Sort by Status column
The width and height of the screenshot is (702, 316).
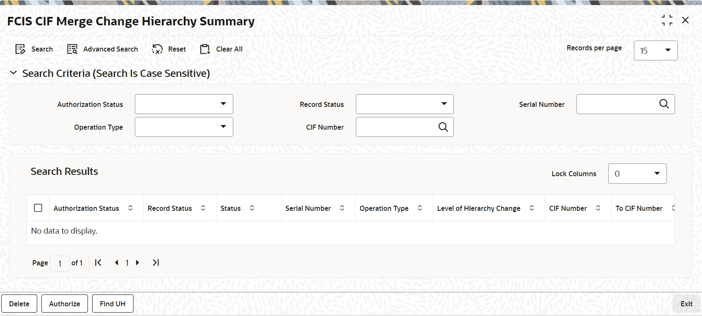pos(252,208)
